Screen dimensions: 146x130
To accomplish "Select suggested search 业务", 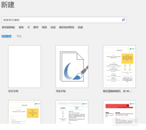I will [x=21, y=27].
